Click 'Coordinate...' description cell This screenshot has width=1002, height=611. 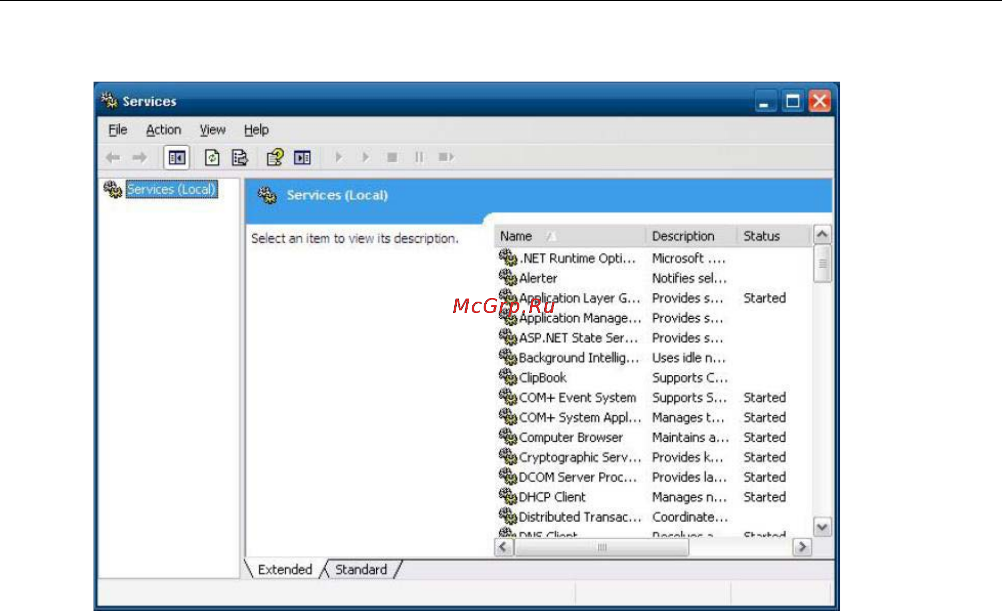690,517
